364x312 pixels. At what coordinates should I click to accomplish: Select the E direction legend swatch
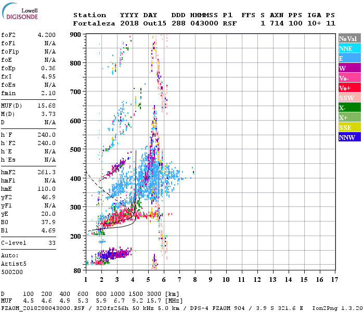pos(349,58)
